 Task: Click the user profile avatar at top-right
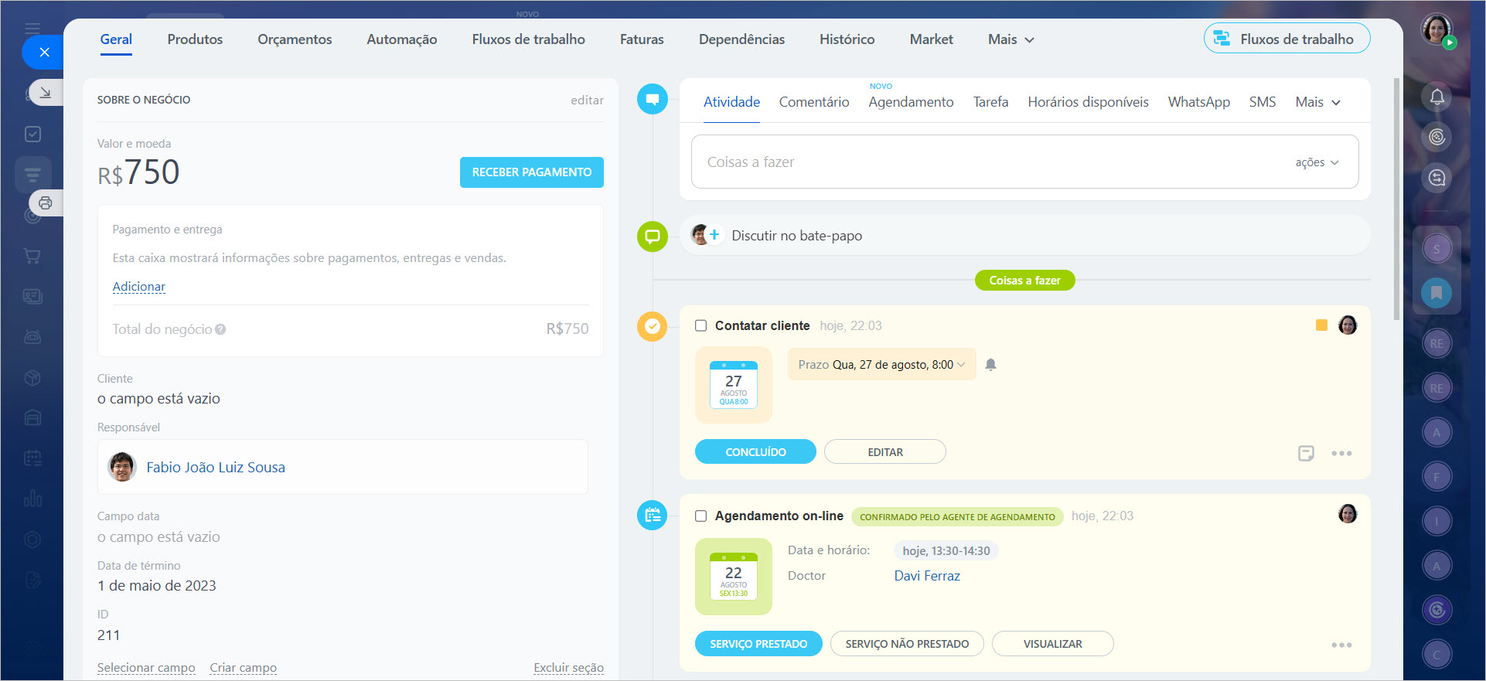pos(1437,30)
